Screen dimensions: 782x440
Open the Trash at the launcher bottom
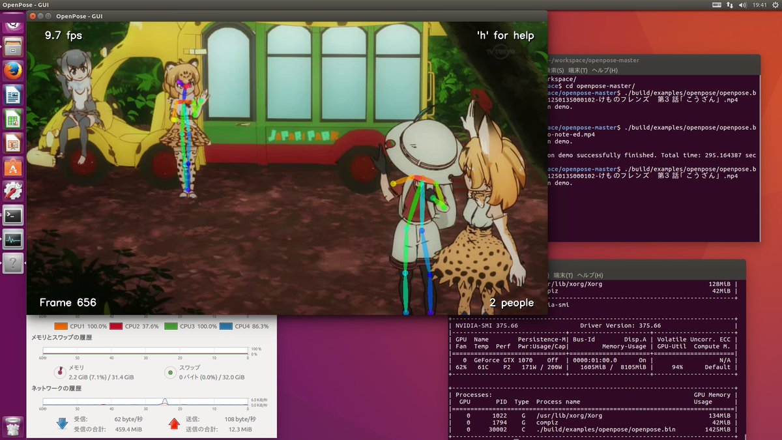pyautogui.click(x=13, y=426)
